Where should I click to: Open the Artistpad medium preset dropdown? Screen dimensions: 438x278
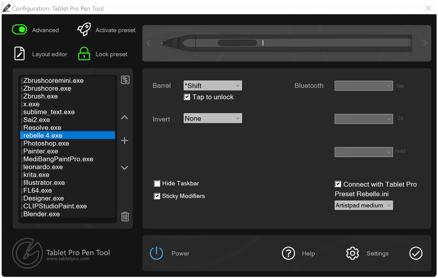363,205
